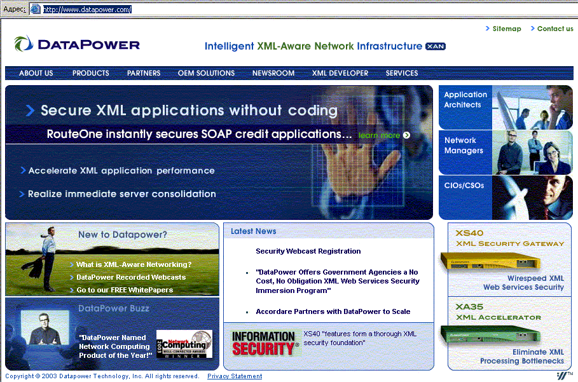
Task: Click the slash logo mark at bottom right
Action: (x=565, y=376)
